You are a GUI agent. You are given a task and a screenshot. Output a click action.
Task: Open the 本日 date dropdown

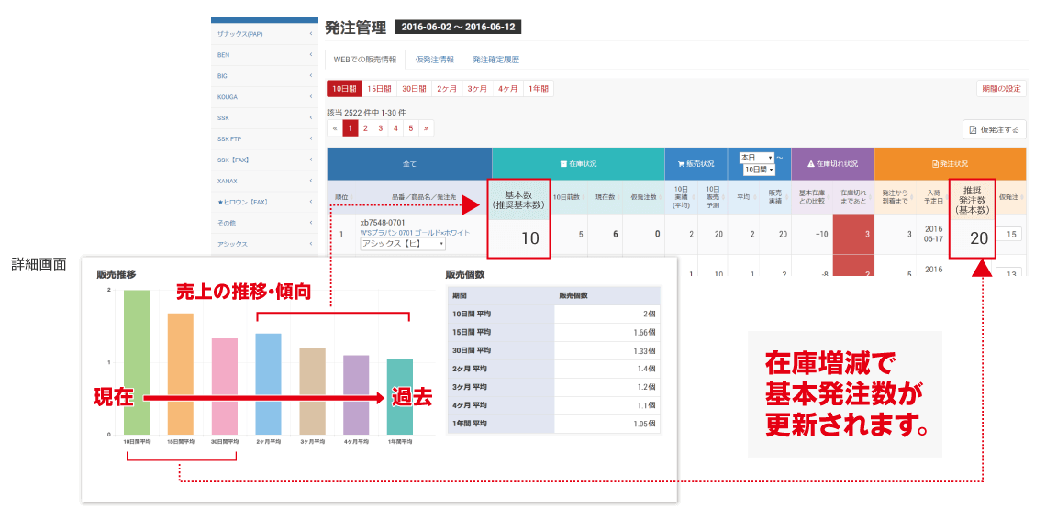pos(756,158)
